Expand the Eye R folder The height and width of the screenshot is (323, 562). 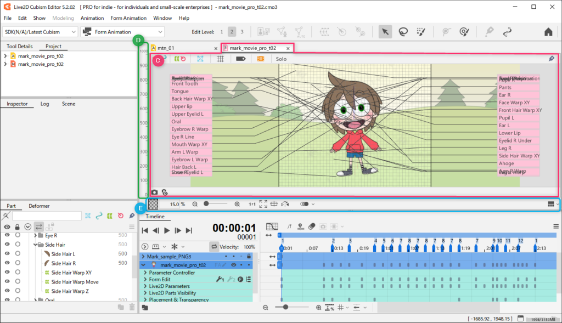coord(36,235)
